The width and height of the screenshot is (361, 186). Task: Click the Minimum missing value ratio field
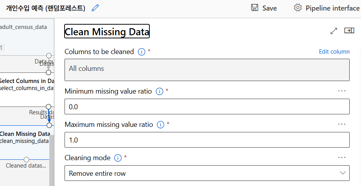point(207,107)
